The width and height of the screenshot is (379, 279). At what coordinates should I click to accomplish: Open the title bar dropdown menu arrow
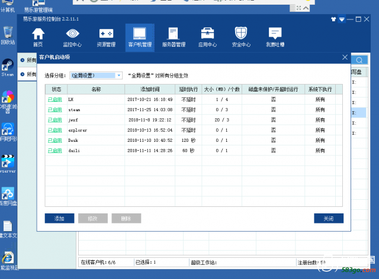(x=342, y=19)
